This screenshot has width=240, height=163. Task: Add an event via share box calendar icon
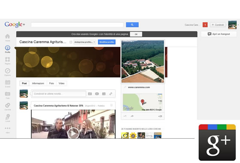click(x=104, y=94)
